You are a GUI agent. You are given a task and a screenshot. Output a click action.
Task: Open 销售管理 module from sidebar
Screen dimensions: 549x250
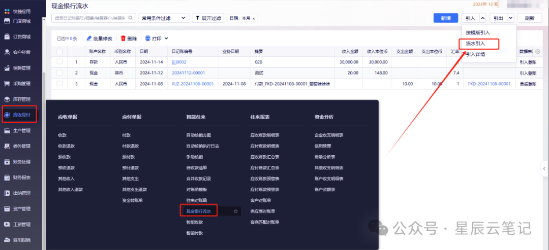coord(21,68)
